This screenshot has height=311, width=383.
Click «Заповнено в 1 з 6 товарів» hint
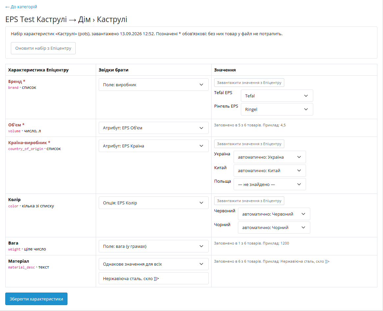252,243
